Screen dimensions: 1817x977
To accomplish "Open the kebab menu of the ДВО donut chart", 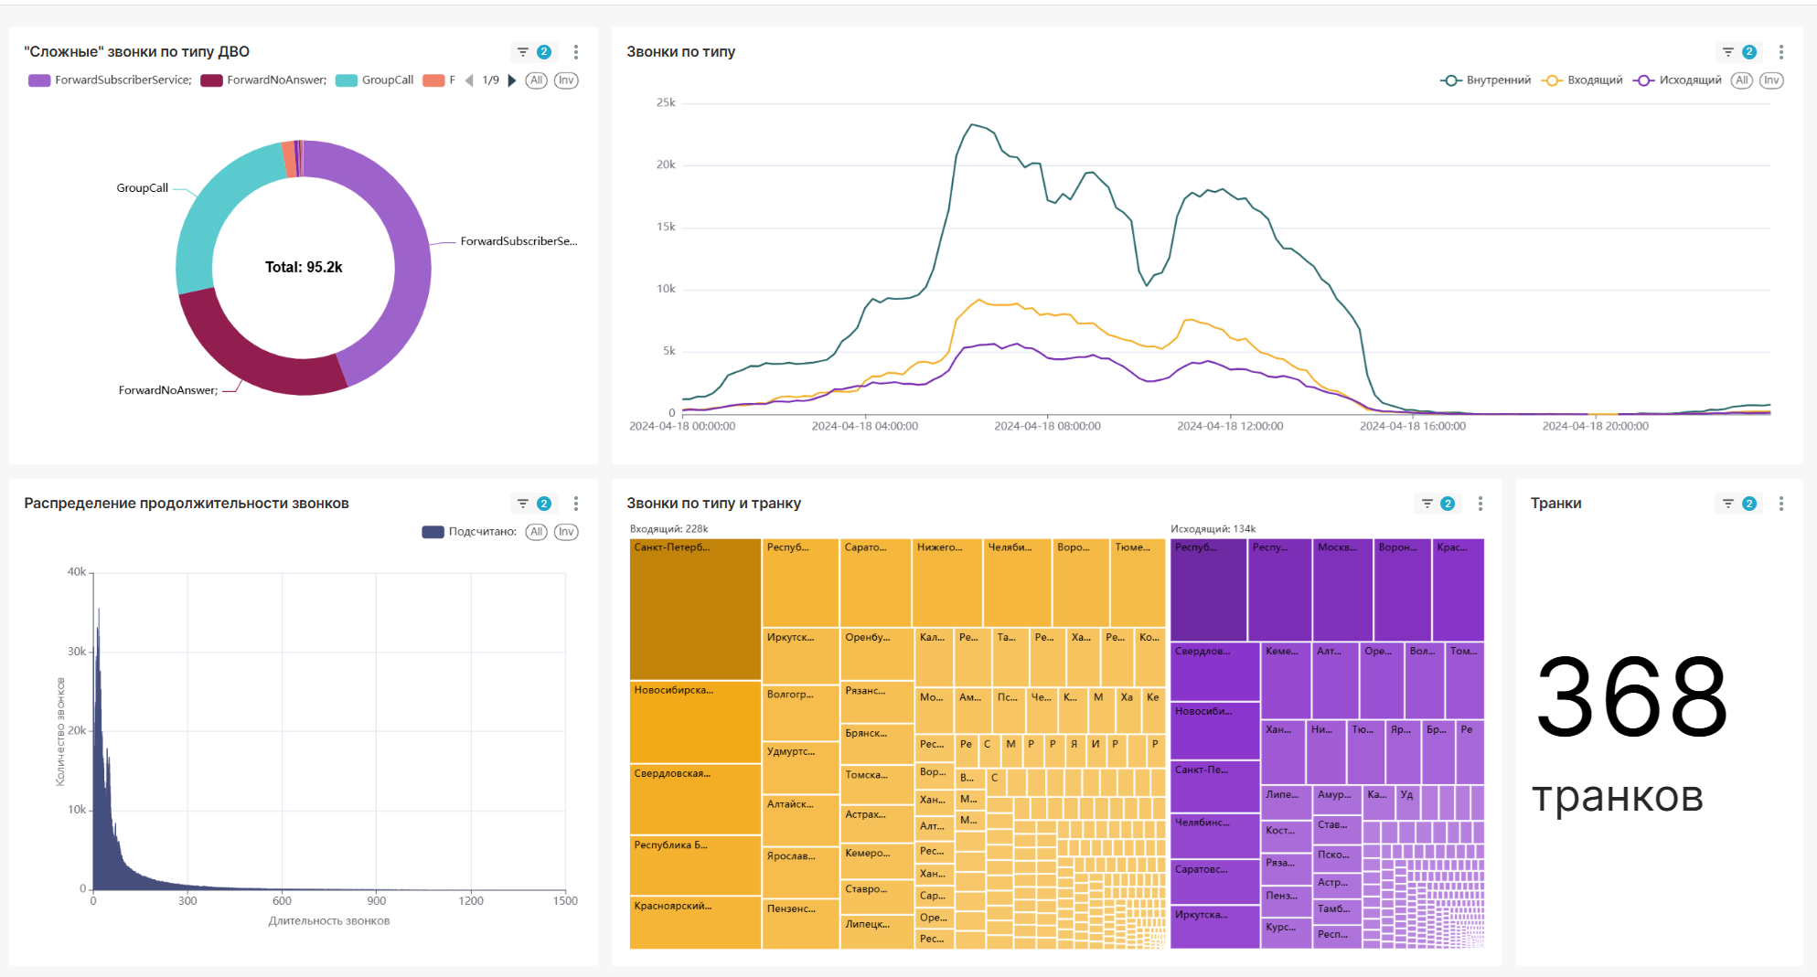I will (576, 52).
